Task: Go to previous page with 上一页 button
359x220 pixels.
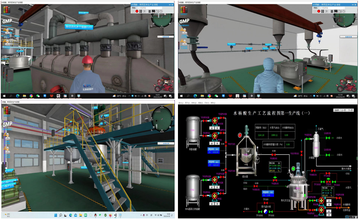Action: (343, 110)
